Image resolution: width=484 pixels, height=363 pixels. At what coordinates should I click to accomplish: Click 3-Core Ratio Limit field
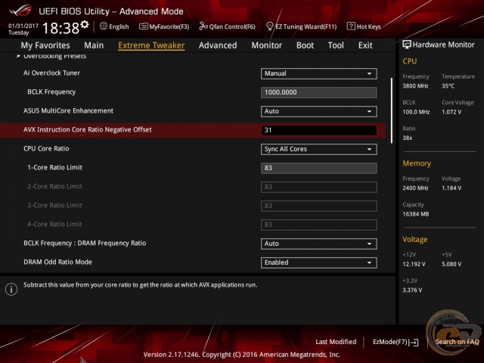tap(319, 206)
